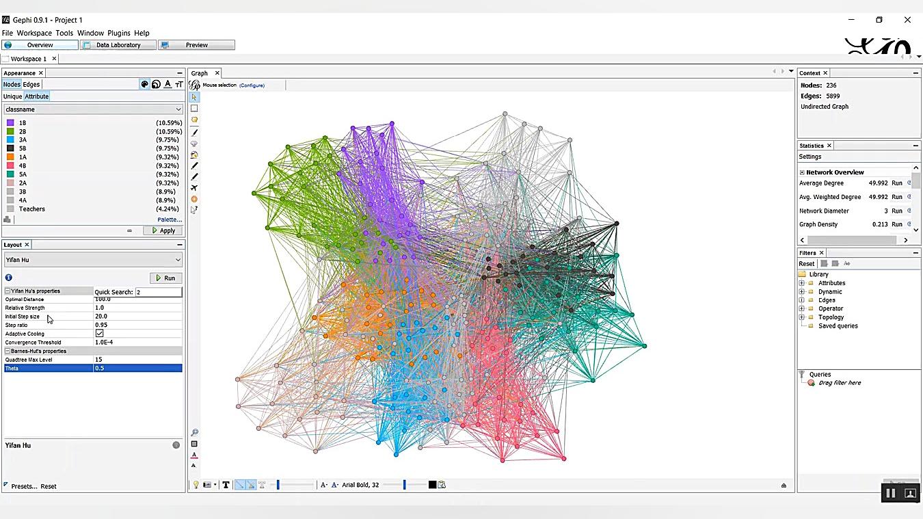Switch to the Edges tab in Appearance

31,85
